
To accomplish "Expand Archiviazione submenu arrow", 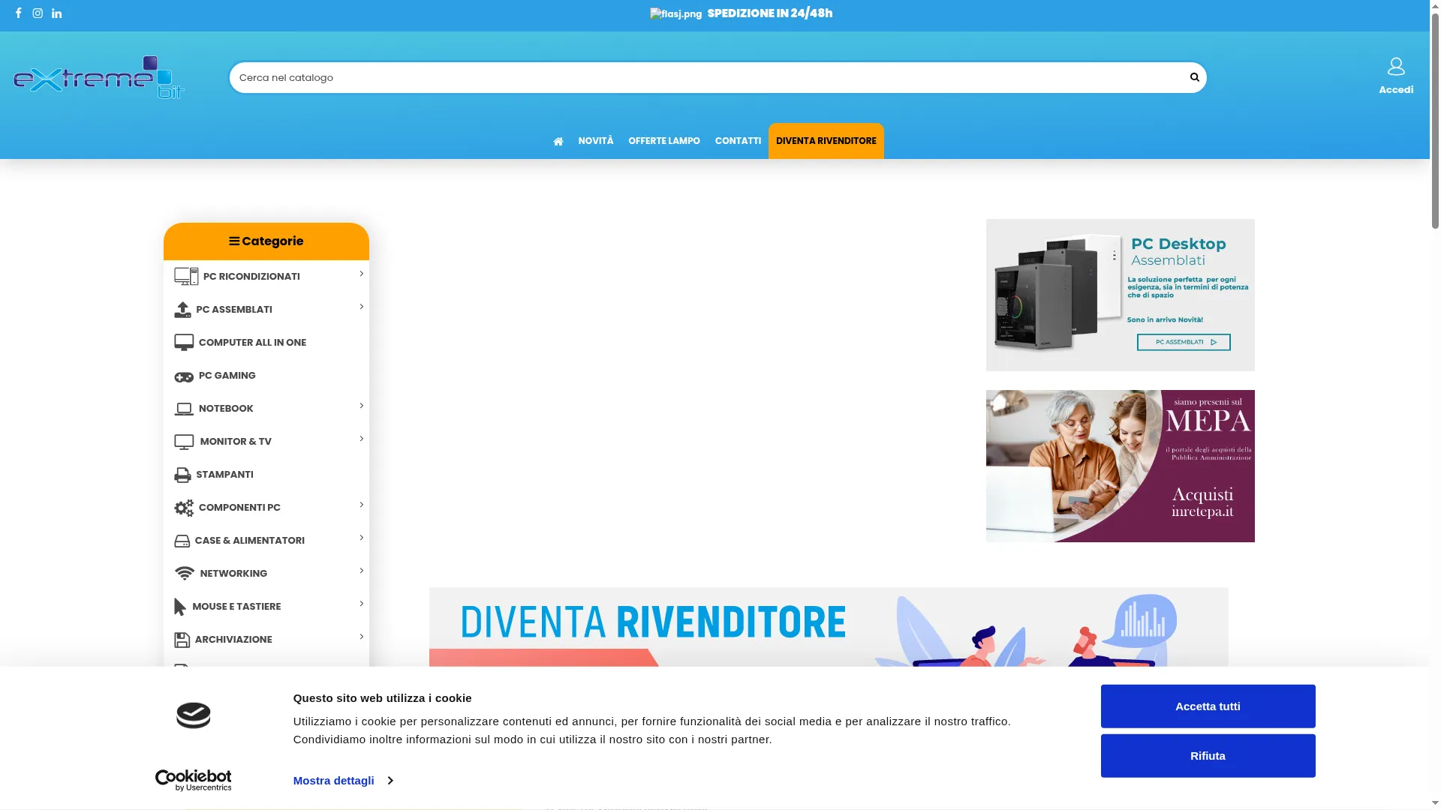I will 361,637.
